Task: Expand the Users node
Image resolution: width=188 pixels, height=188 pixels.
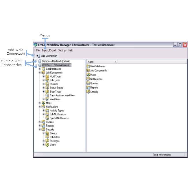Action: 44,145
